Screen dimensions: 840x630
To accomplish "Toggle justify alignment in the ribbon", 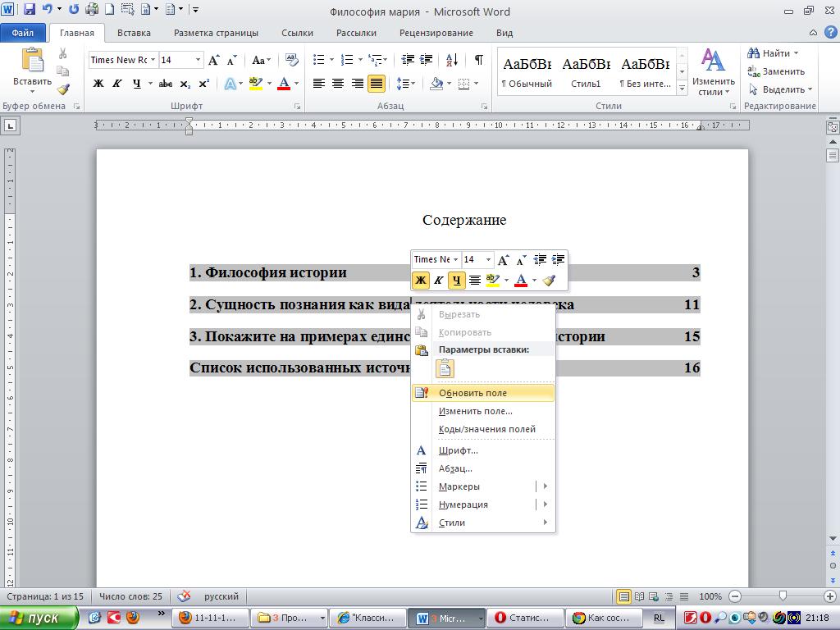I will [x=377, y=84].
